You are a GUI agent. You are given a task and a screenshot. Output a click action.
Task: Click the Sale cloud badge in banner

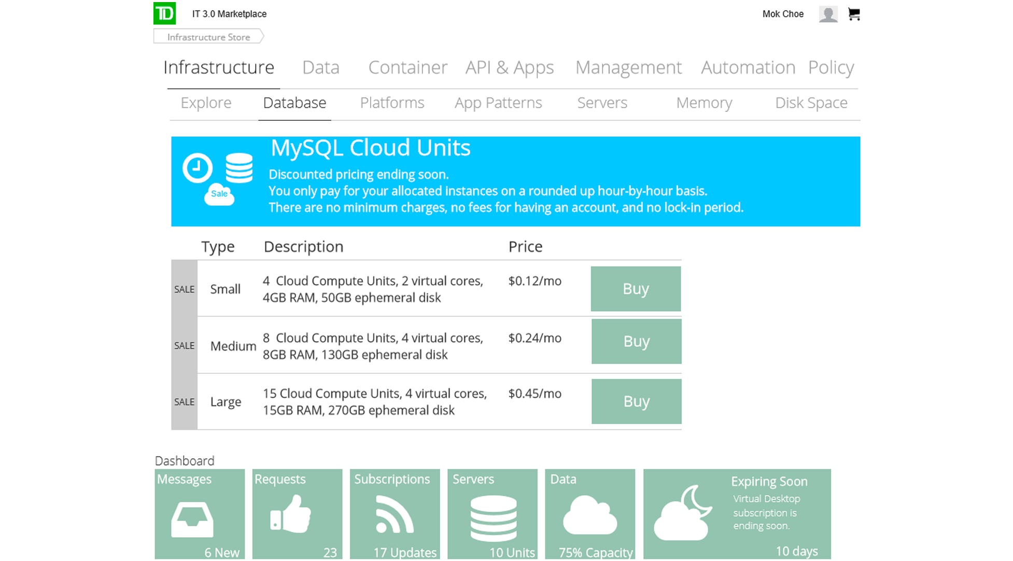[x=219, y=194]
